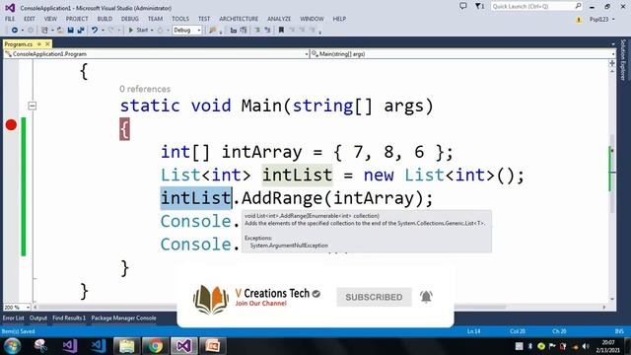Image resolution: width=631 pixels, height=355 pixels.
Task: Click the yellow warning icon beside Pspl123
Action: click(x=579, y=20)
